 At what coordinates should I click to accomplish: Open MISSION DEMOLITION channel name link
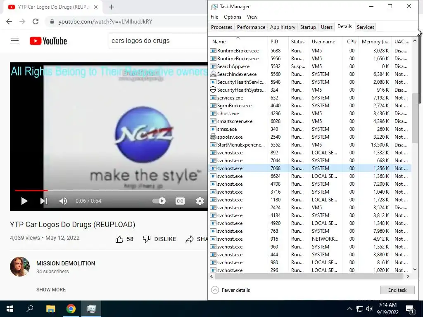coord(66,263)
